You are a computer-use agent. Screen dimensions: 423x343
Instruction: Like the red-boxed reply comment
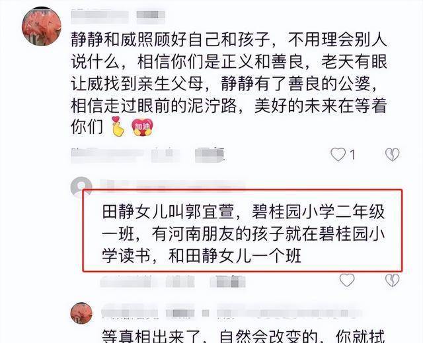(346, 280)
